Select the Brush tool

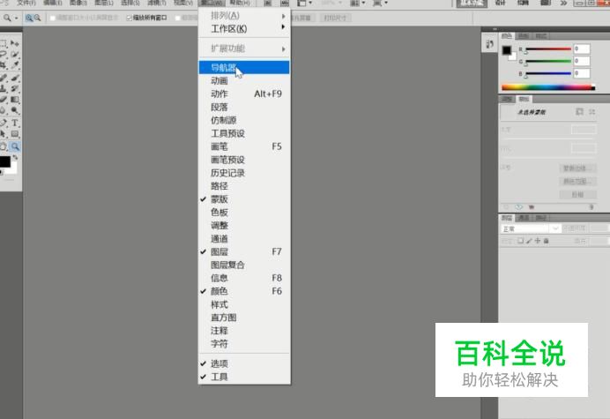(x=15, y=78)
